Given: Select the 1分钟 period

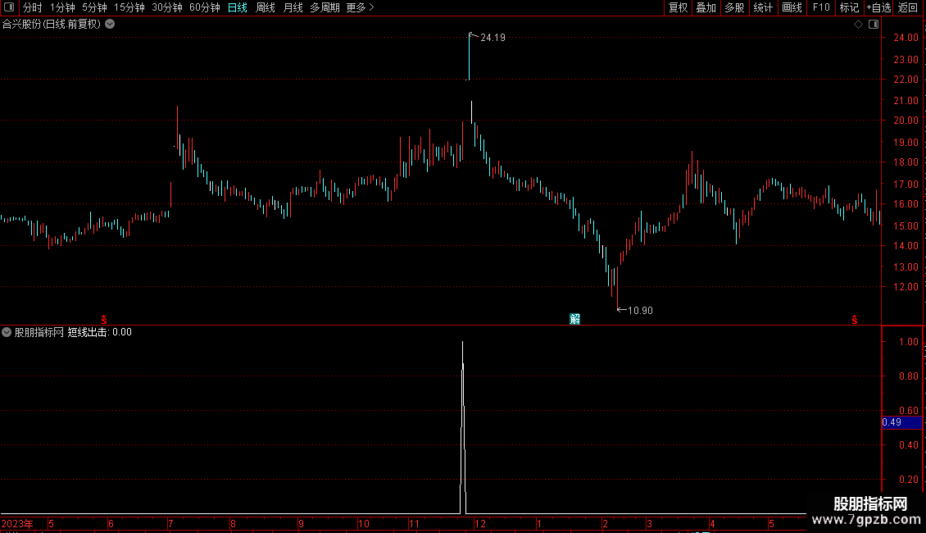Looking at the screenshot, I should coord(62,7).
